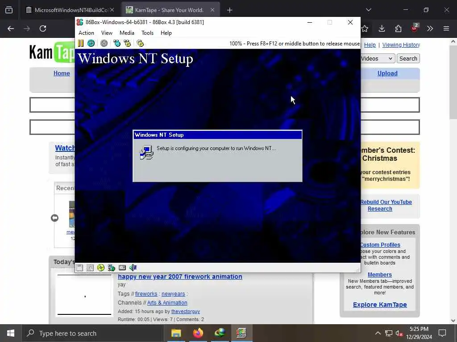
Task: Click the 86Box taskbar icon
Action: 241,333
